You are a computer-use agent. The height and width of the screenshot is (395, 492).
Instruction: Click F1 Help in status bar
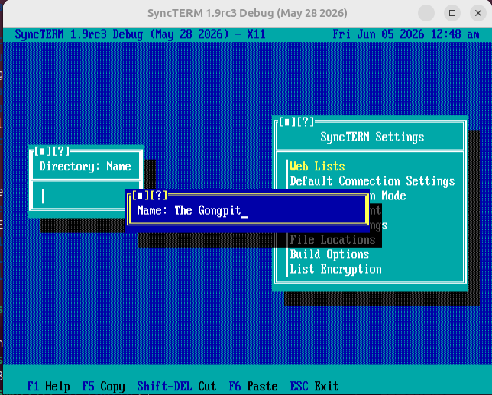coord(48,387)
